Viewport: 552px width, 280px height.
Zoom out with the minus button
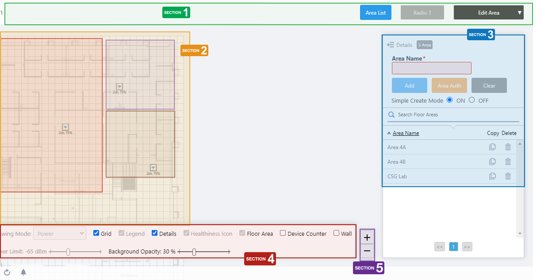coord(367,251)
